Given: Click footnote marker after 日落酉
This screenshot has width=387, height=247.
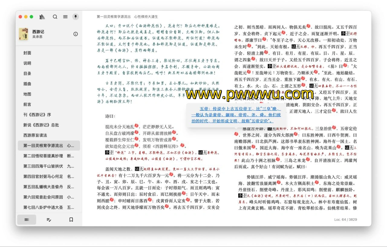Looking at the screenshot, I should (150, 200).
